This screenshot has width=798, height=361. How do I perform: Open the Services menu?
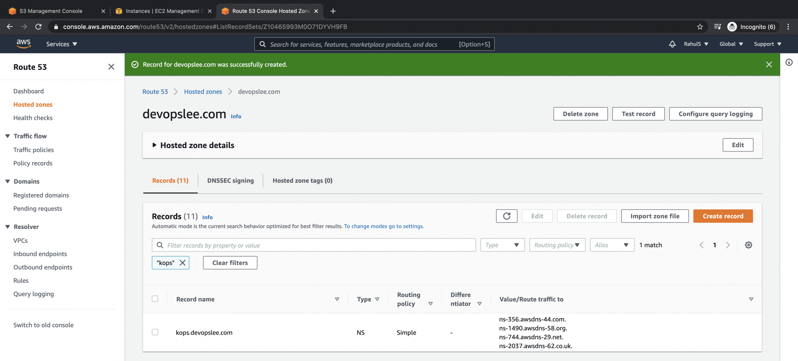[61, 44]
